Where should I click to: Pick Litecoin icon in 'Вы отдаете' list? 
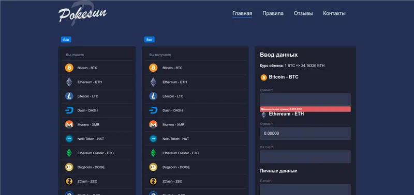click(69, 96)
